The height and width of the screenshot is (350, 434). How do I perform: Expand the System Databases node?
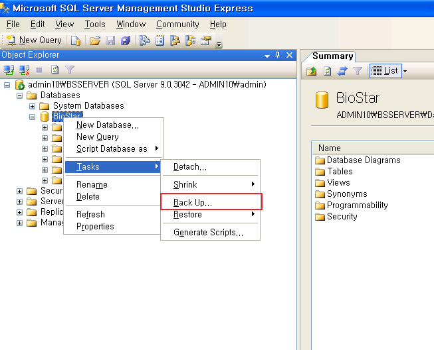[33, 106]
